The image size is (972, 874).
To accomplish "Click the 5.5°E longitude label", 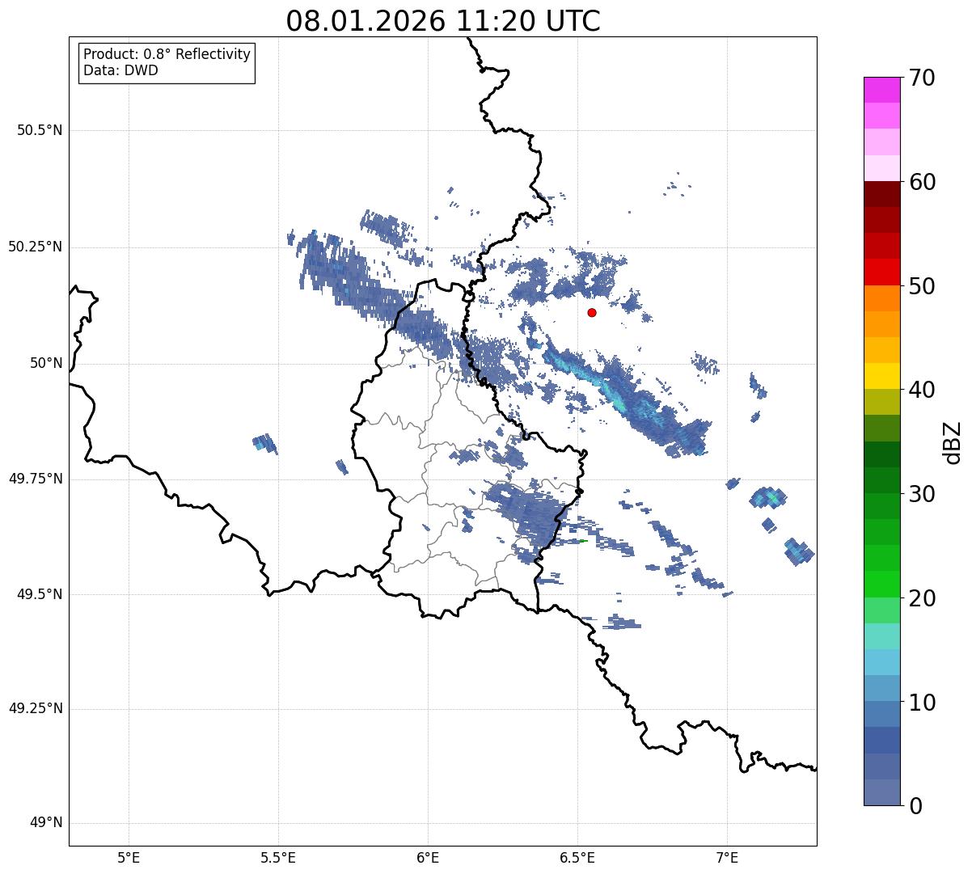I will (x=278, y=858).
